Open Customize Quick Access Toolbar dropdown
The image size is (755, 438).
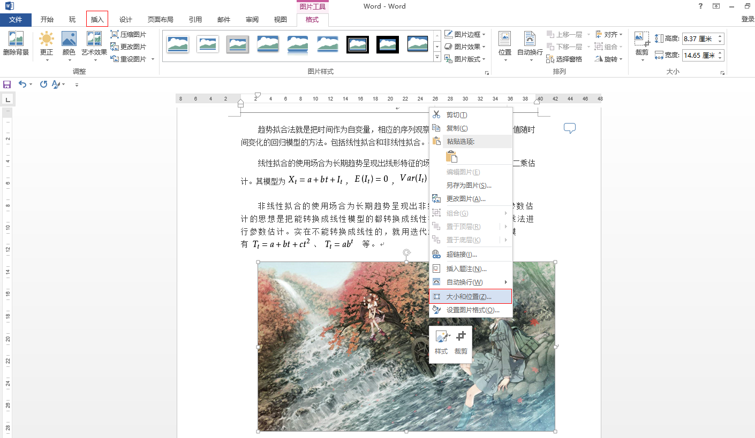point(77,84)
